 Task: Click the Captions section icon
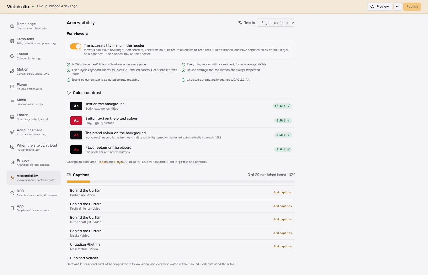[69, 175]
